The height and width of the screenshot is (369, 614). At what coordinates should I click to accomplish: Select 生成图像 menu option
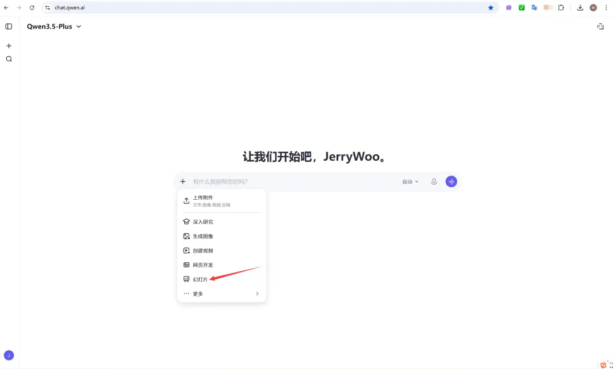222,236
